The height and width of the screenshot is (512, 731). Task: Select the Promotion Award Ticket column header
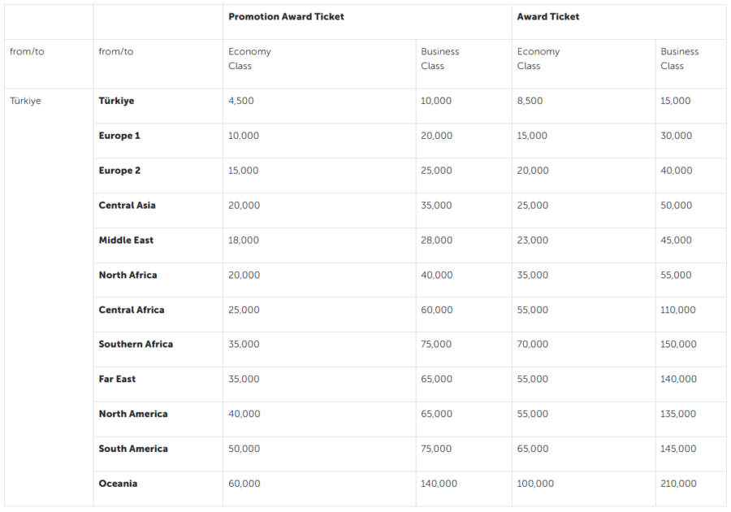(x=288, y=16)
